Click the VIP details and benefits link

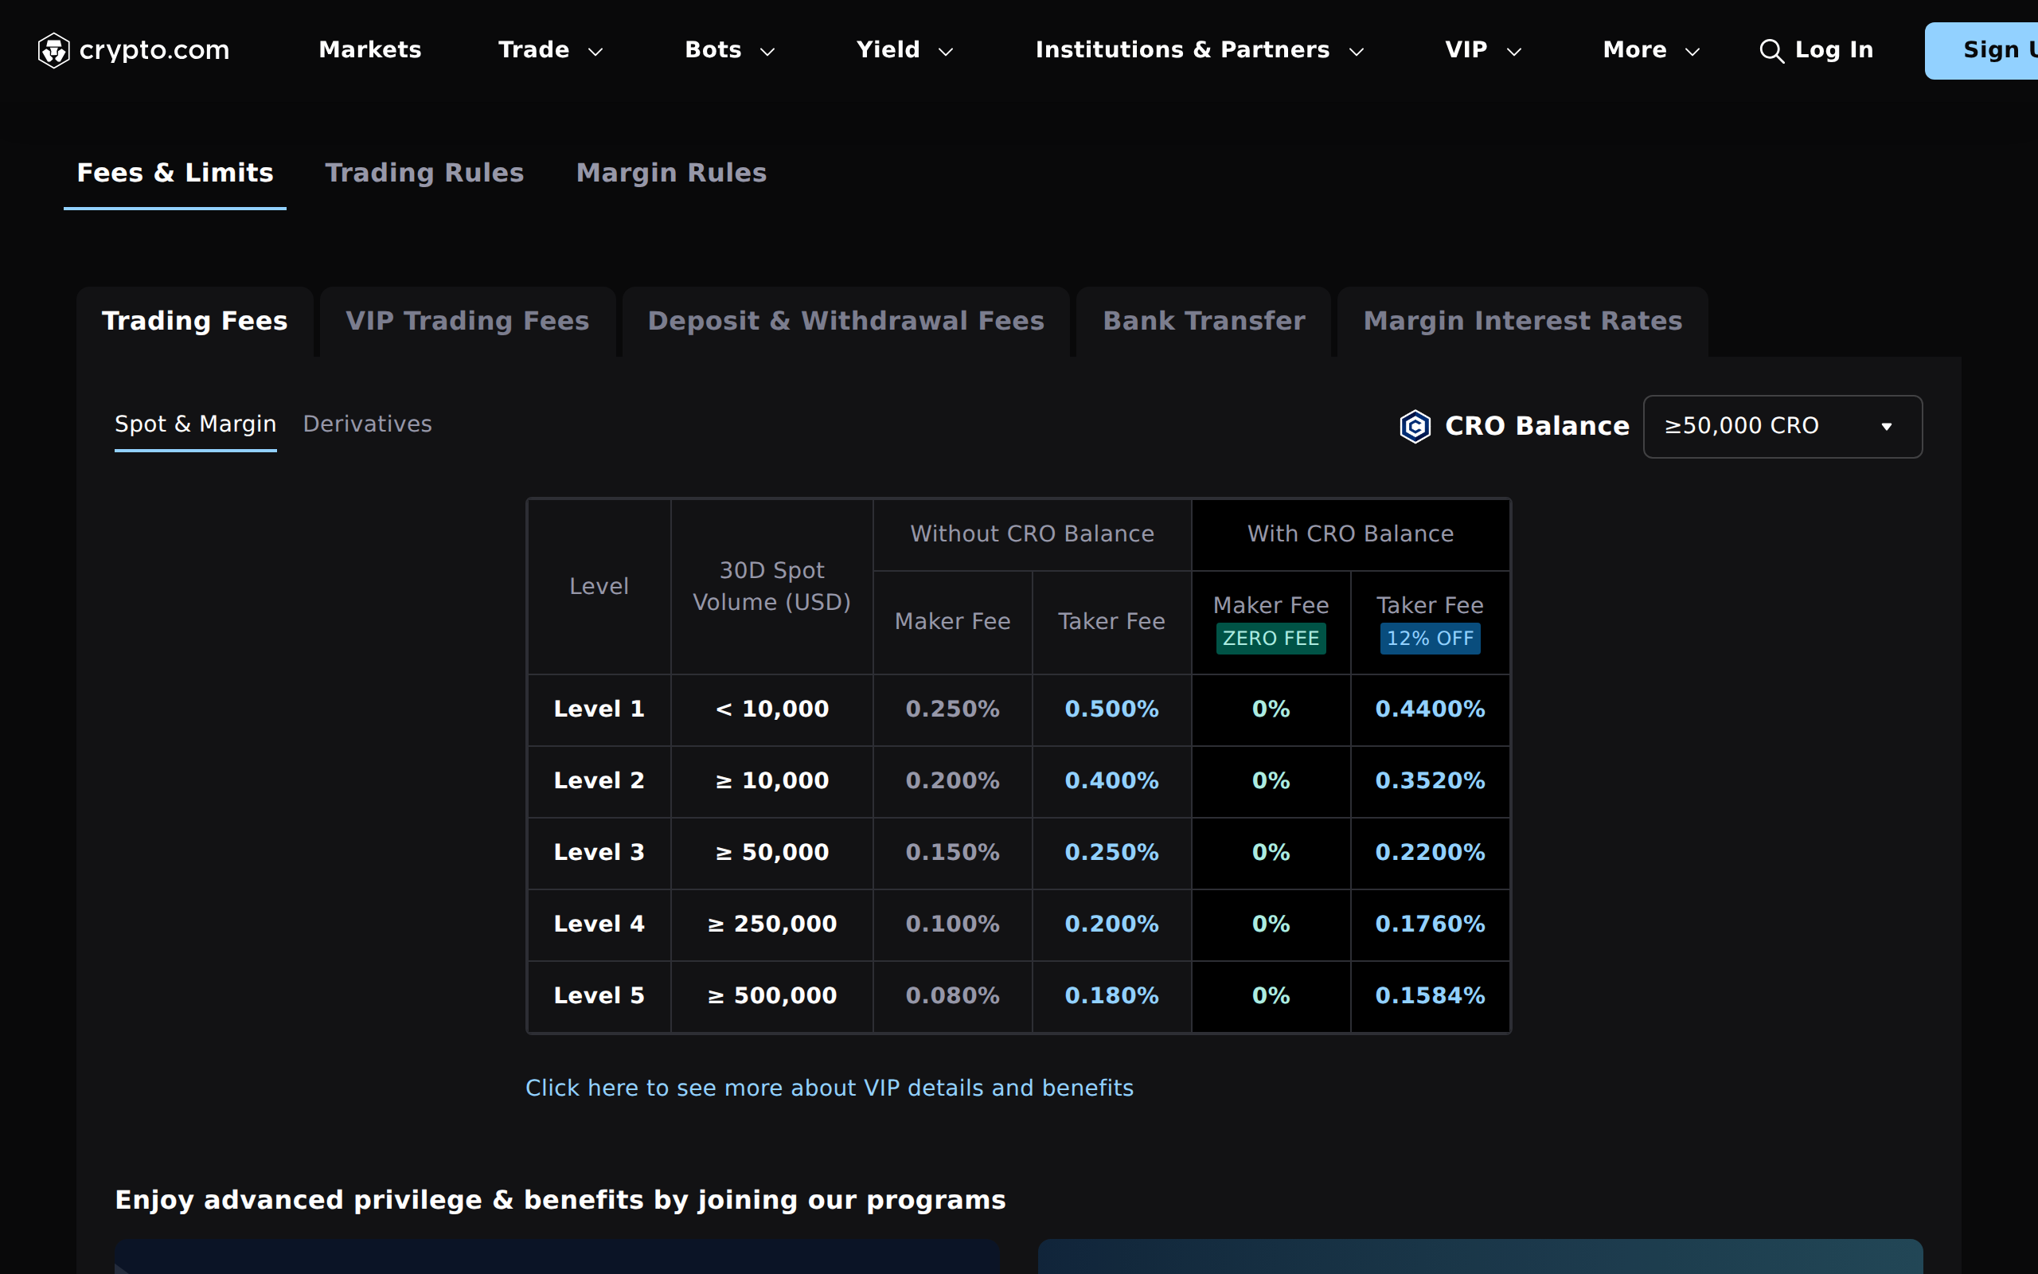tap(830, 1088)
